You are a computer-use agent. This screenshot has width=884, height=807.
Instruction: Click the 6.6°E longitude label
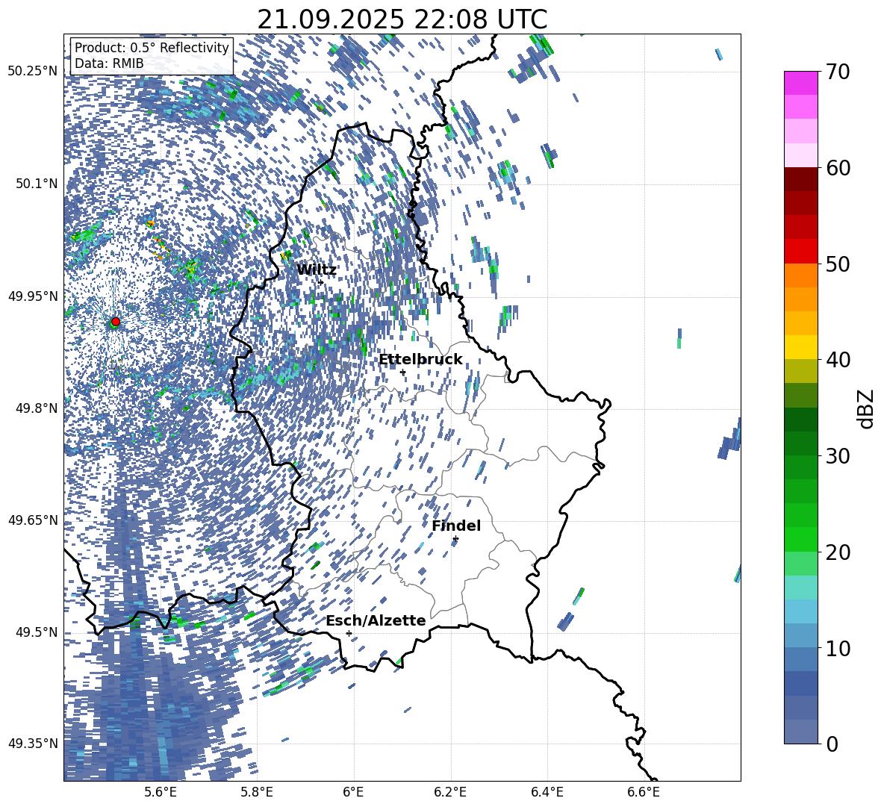click(x=644, y=792)
